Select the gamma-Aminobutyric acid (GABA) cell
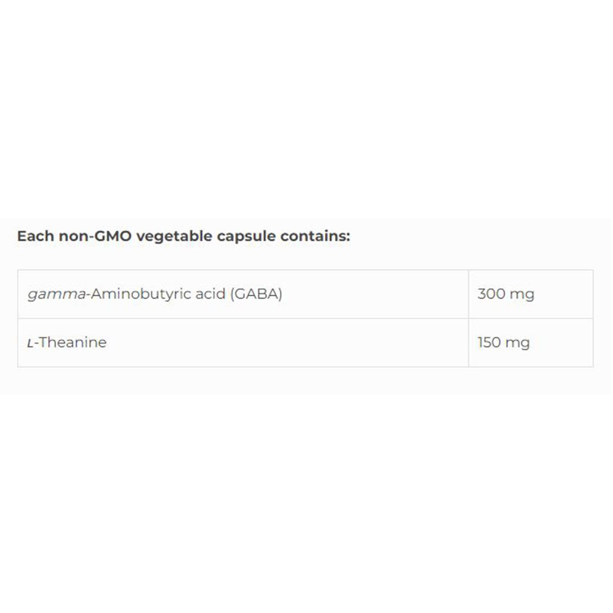The width and height of the screenshot is (613, 613). click(x=243, y=294)
